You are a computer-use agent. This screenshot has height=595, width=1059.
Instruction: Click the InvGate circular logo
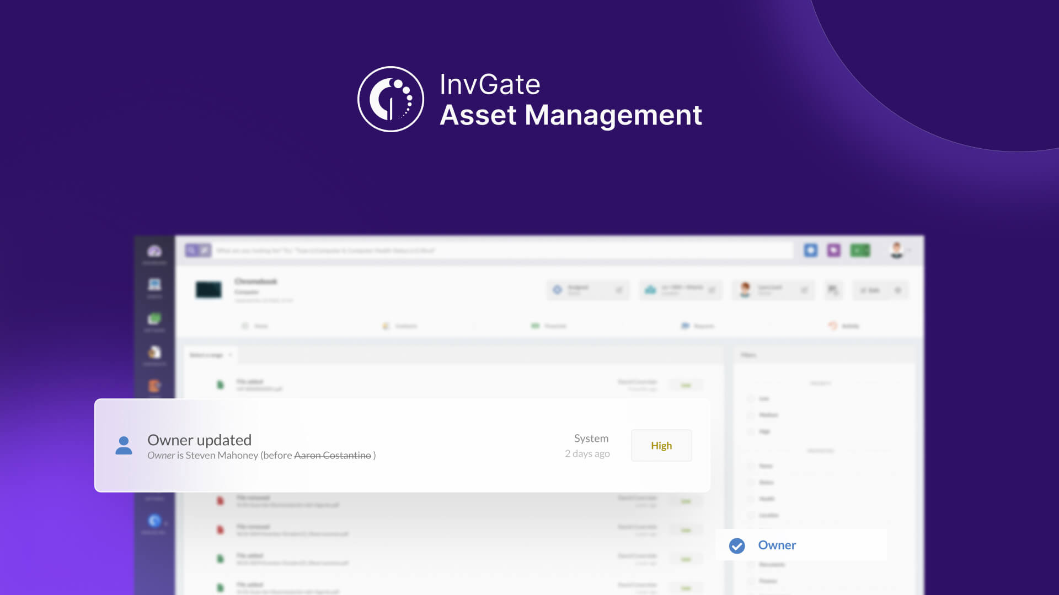coord(391,99)
